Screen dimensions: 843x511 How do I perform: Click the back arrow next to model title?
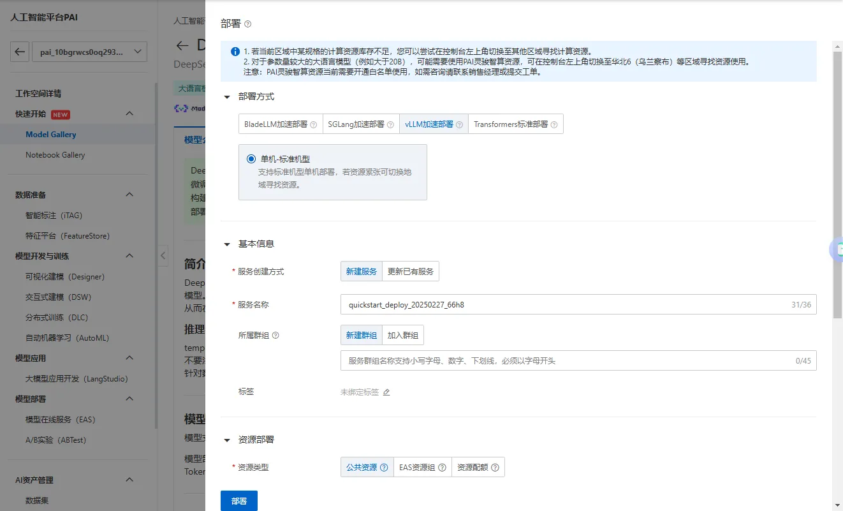(183, 45)
